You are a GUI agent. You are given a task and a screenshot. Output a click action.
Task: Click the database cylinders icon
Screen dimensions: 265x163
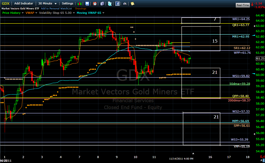click(x=102, y=4)
